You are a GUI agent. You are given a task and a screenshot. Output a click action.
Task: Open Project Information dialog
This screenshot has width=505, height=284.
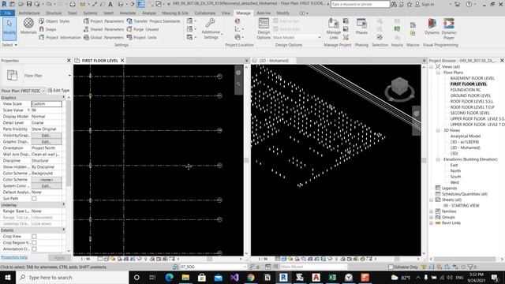(60, 37)
